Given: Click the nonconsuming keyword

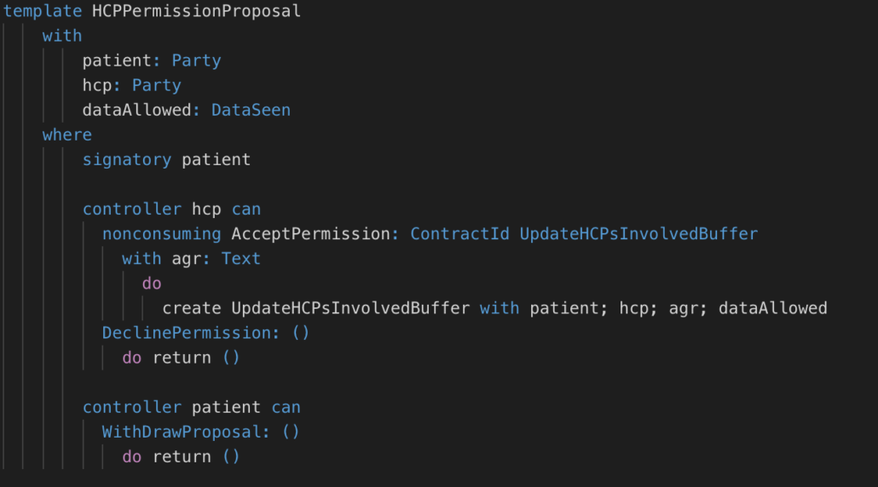Looking at the screenshot, I should point(162,234).
